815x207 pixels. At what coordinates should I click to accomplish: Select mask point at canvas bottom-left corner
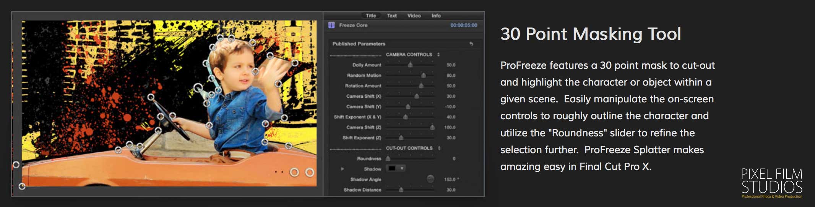(22, 186)
